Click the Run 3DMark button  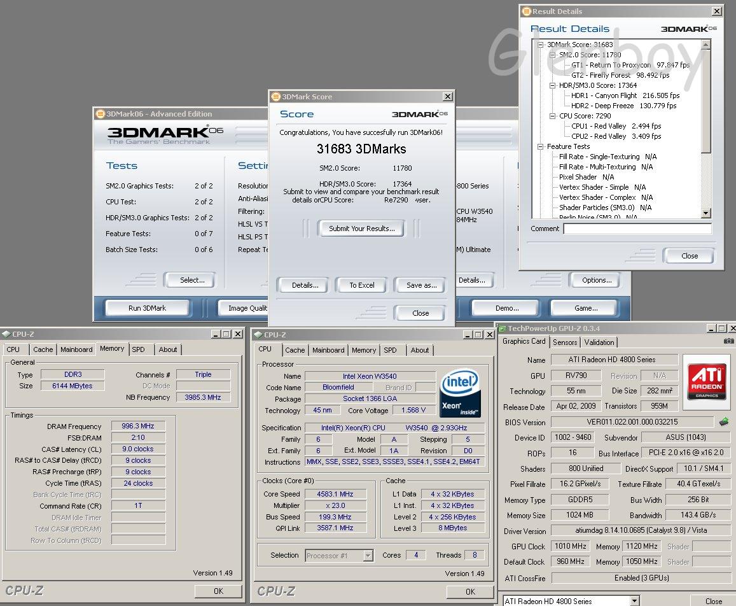coord(147,308)
